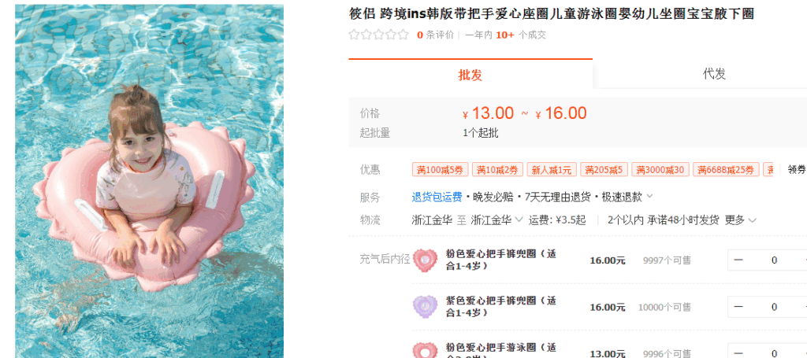
Task: Decrease quantity of purple heart ring
Action: click(738, 307)
